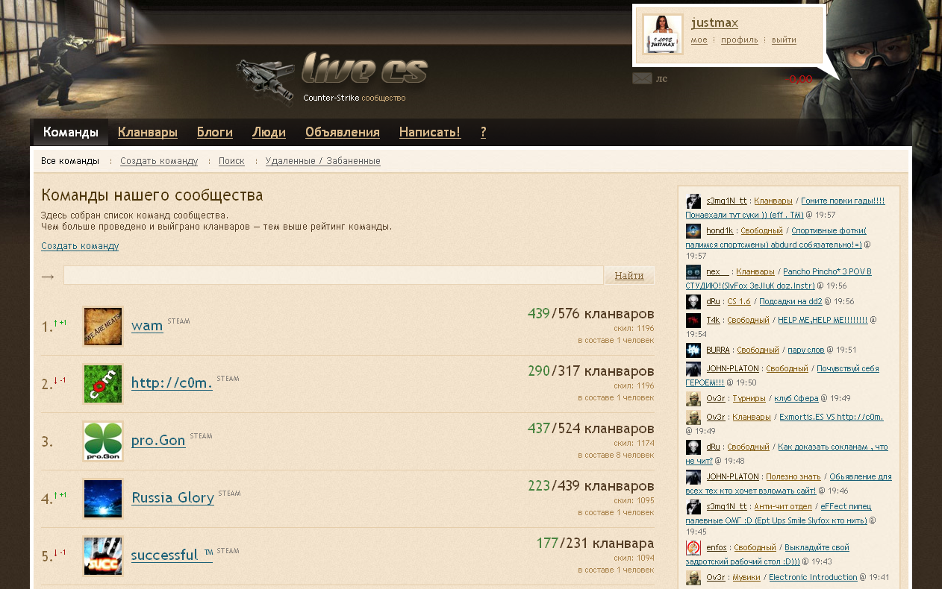
Task: Open the ? help tab
Action: pos(484,133)
